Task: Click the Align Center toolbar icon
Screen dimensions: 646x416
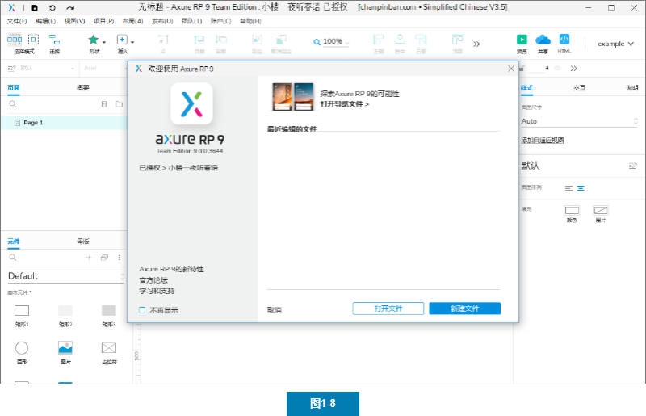Action: (x=400, y=40)
